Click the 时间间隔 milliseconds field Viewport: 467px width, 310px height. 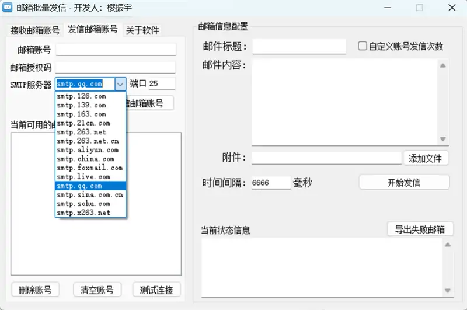[x=270, y=183]
